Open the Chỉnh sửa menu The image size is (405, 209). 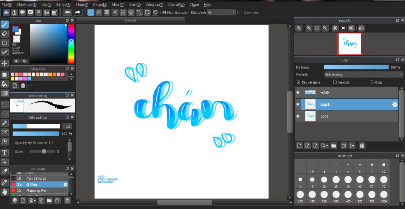point(26,5)
